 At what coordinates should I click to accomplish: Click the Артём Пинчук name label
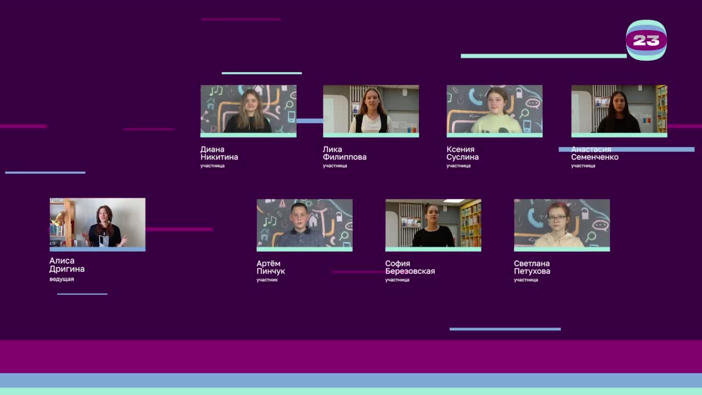271,267
